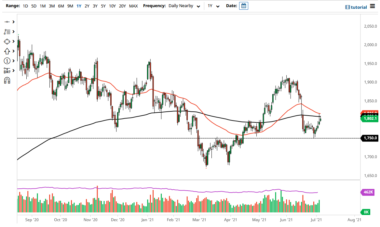Set range to 3Y
Image resolution: width=380 pixels, height=227 pixels.
pyautogui.click(x=95, y=6)
